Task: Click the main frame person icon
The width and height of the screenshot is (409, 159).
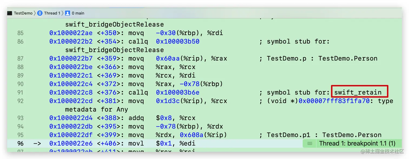Action: (x=68, y=13)
